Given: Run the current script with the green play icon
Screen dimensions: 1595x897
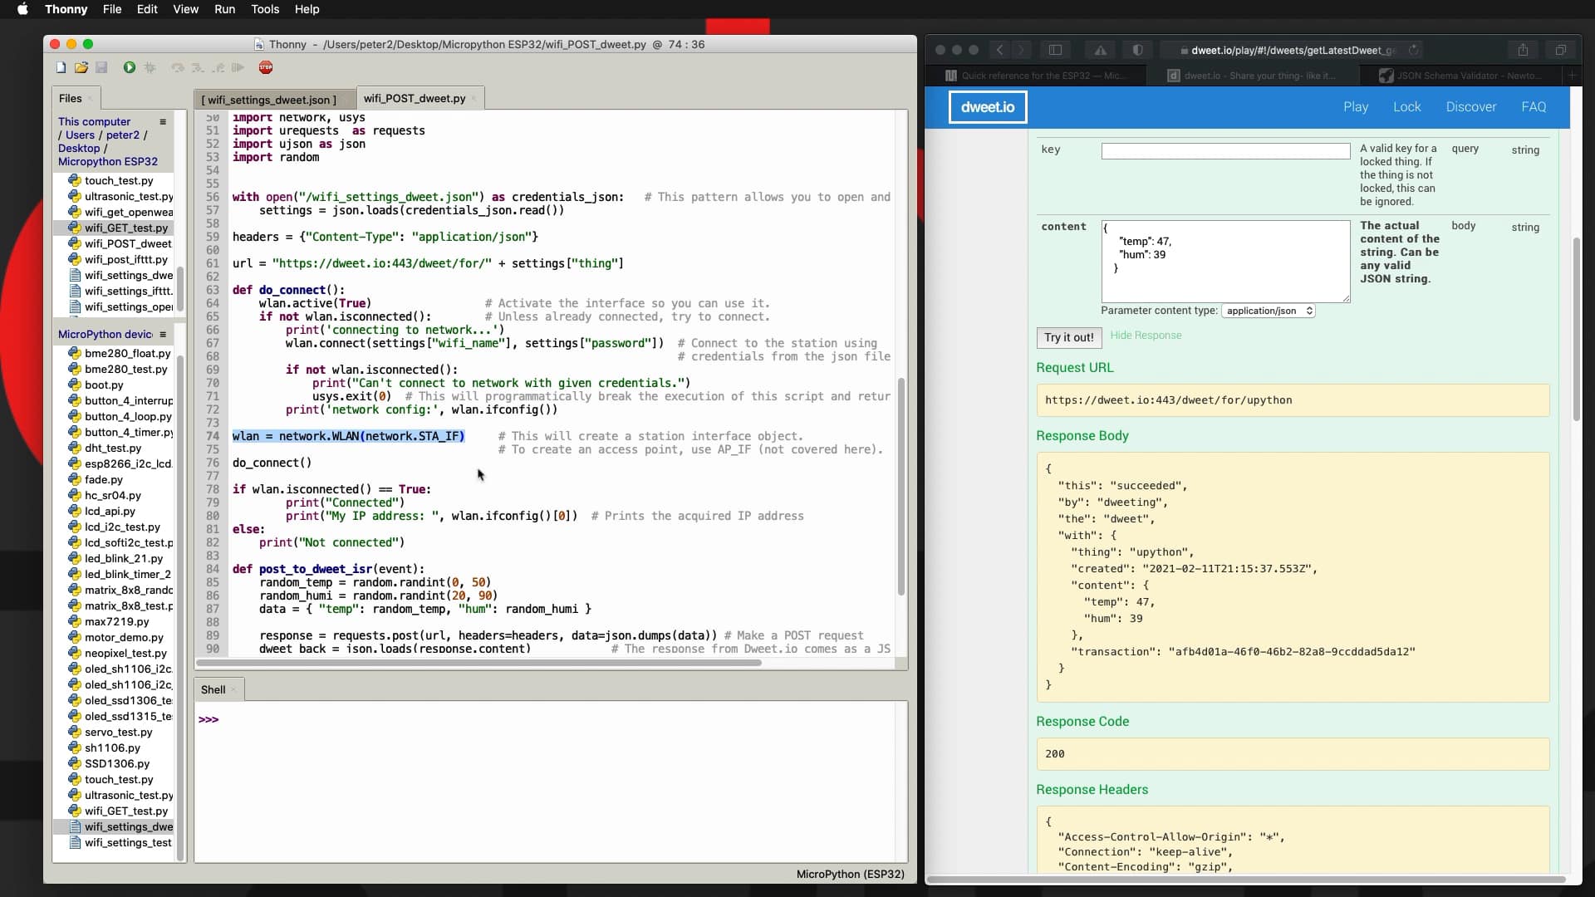Looking at the screenshot, I should [130, 67].
